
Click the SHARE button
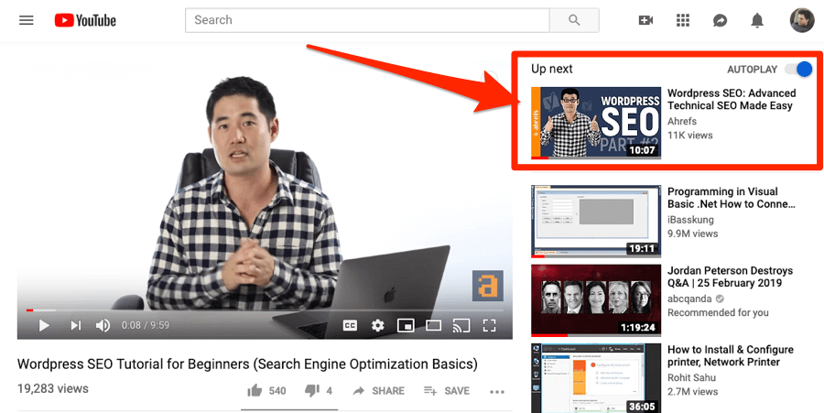pyautogui.click(x=378, y=391)
